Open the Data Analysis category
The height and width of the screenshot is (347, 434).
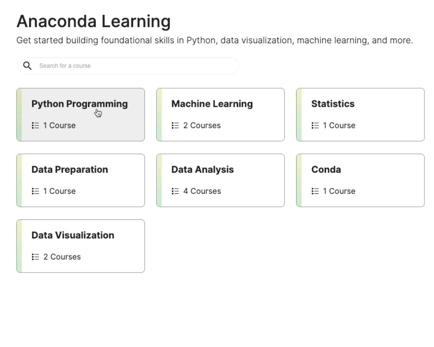click(x=202, y=170)
